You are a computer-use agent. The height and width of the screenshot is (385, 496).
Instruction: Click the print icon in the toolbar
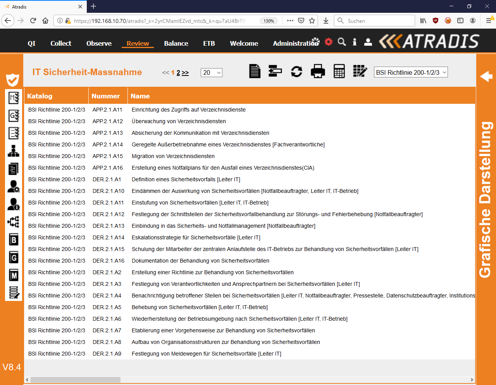click(x=318, y=72)
